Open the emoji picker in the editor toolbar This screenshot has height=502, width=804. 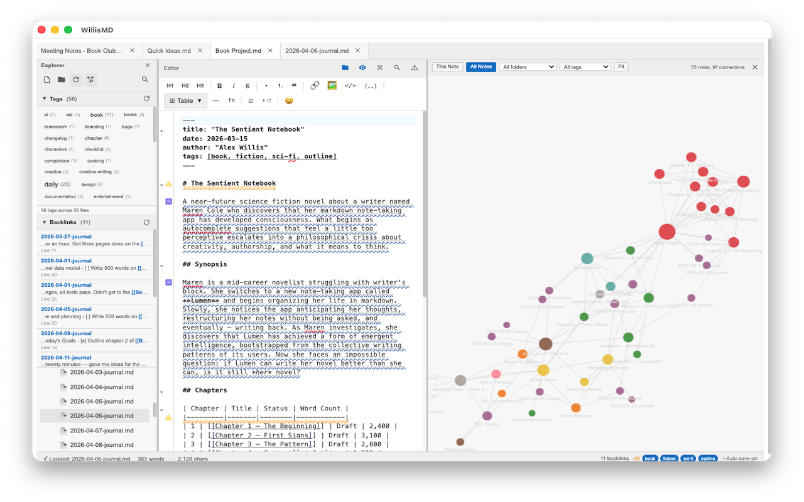click(289, 100)
